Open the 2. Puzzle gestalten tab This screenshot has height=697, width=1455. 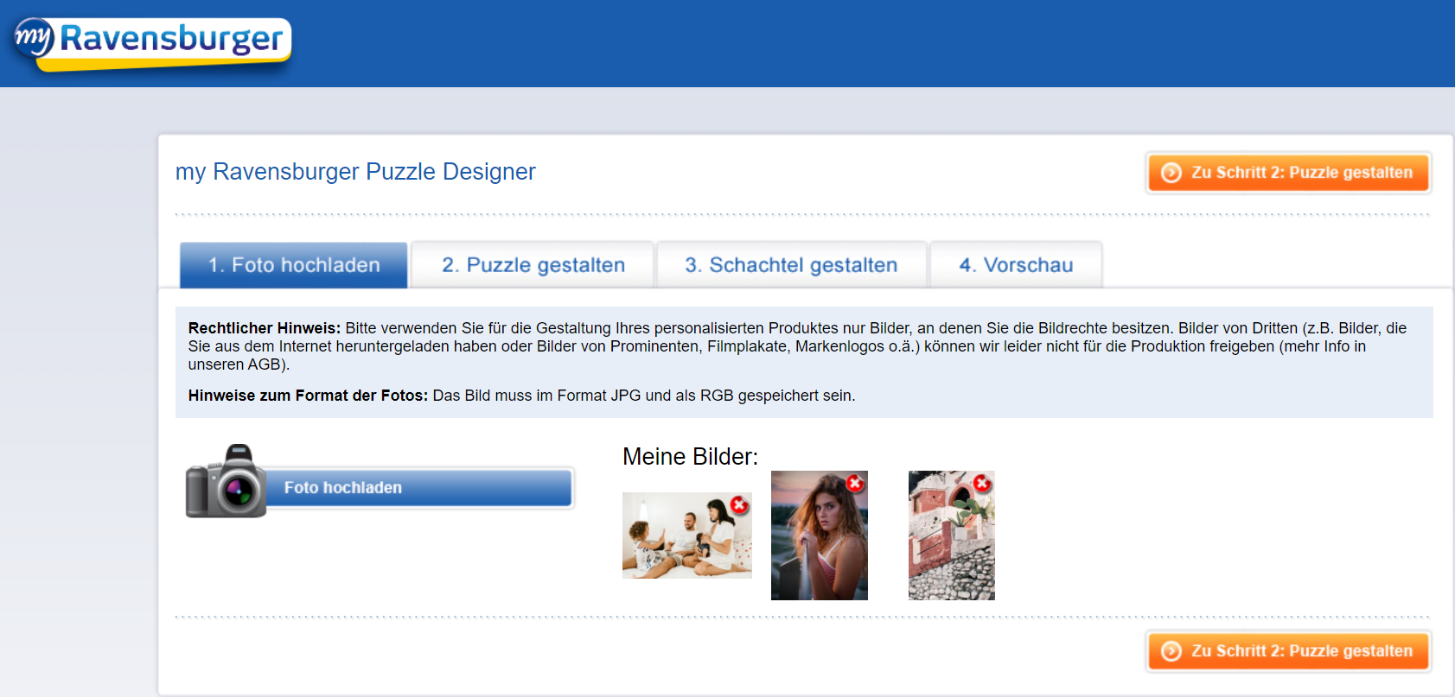pos(533,265)
